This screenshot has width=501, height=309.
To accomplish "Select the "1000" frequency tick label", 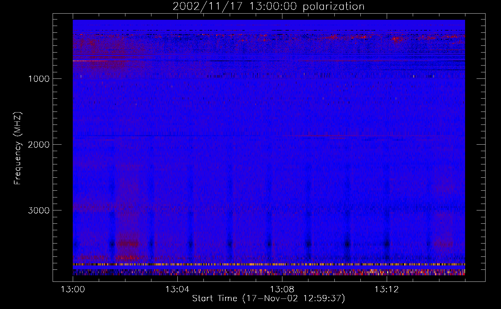I will click(39, 79).
